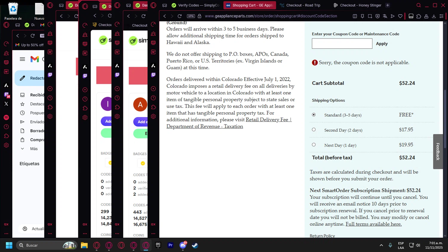Open downloads in the Shopping Cart window toolbar

(x=434, y=16)
